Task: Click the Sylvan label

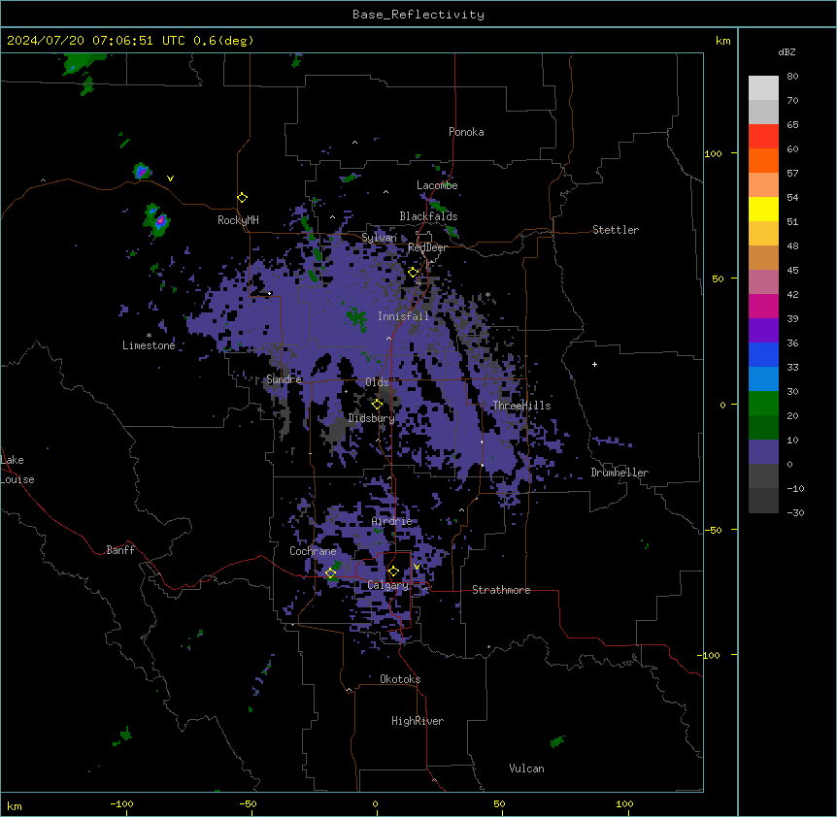Action: [x=379, y=238]
